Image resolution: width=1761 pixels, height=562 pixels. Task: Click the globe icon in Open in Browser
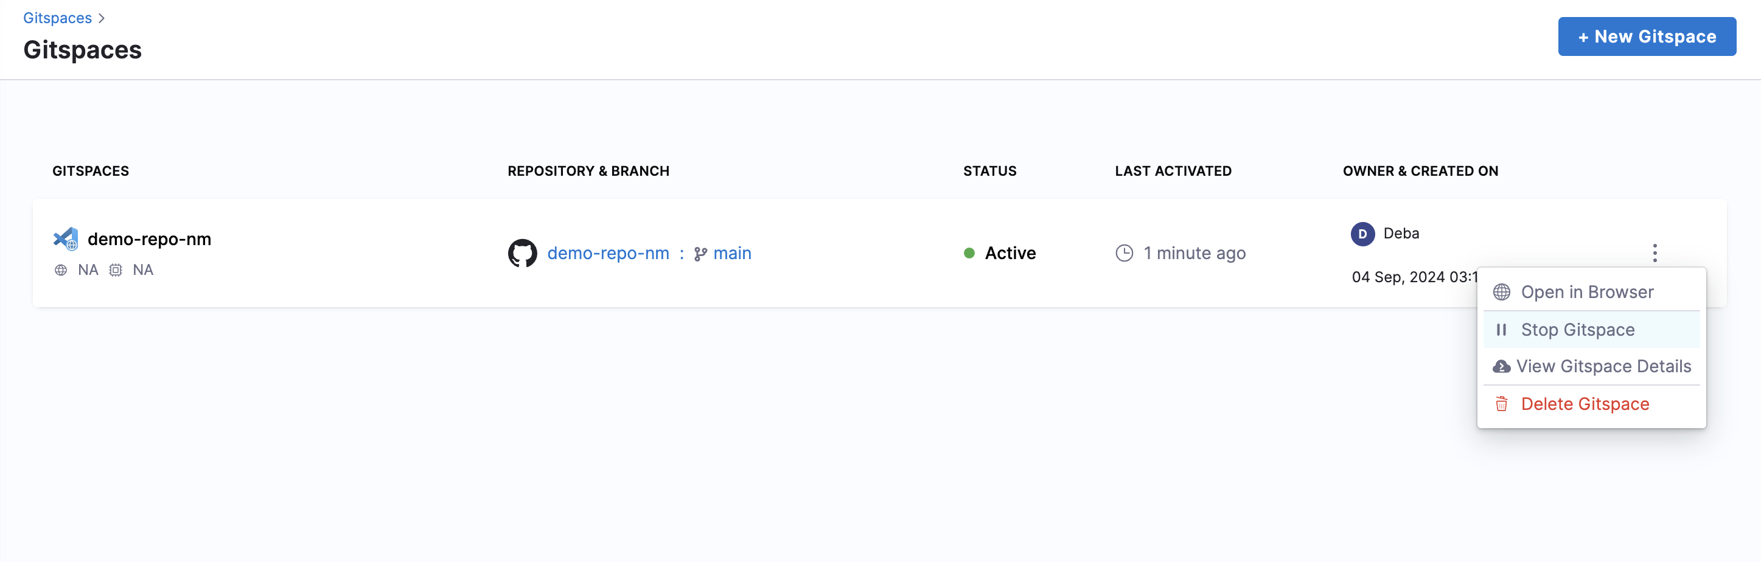[1501, 292]
